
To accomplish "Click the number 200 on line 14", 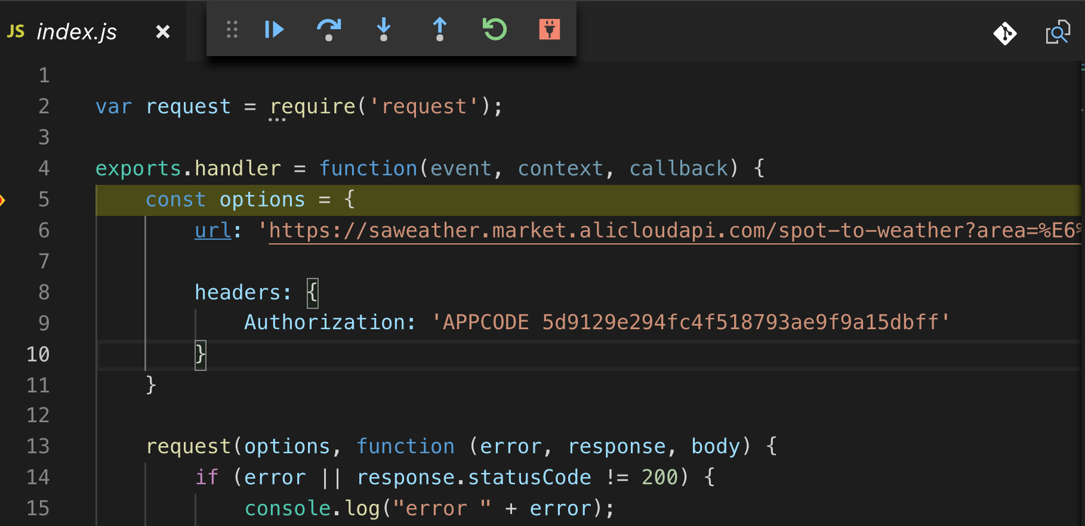I will pos(659,478).
